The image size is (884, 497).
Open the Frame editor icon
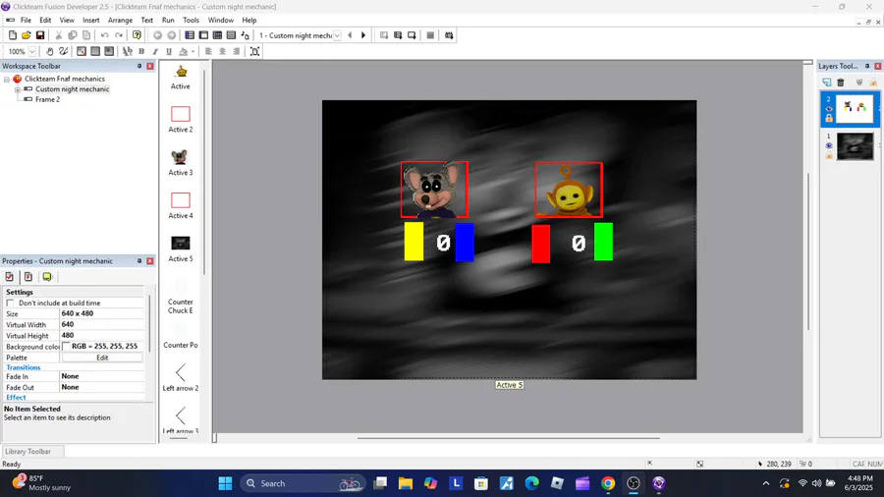click(x=203, y=35)
